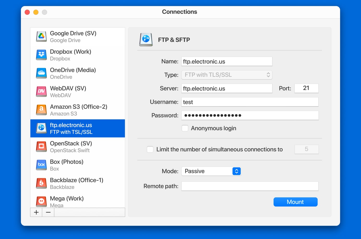
Task: Click the Box (Photos) icon
Action: click(41, 165)
